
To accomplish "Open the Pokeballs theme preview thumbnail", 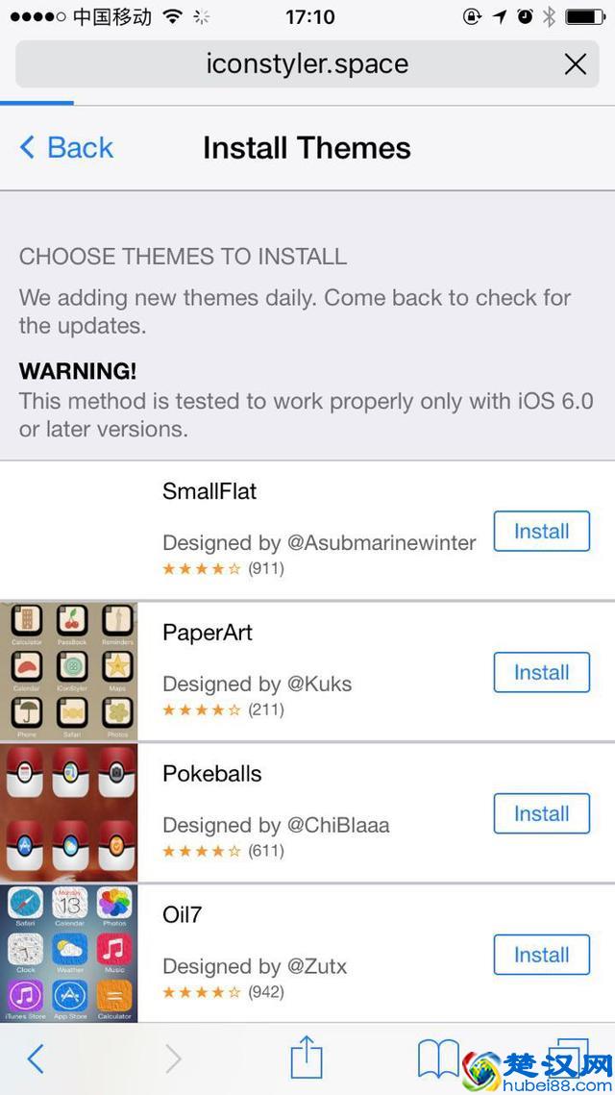I will point(68,812).
